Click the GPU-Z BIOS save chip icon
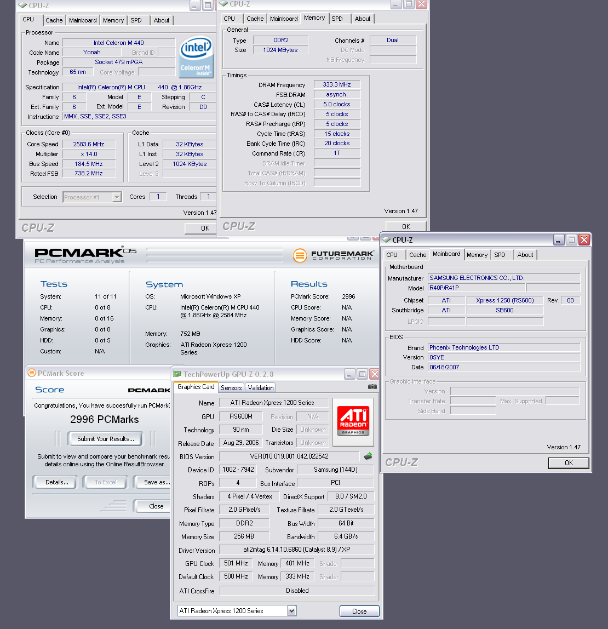 368,456
